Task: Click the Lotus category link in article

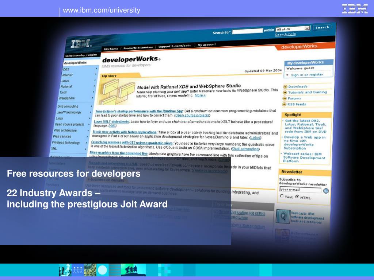Action: coord(255,137)
